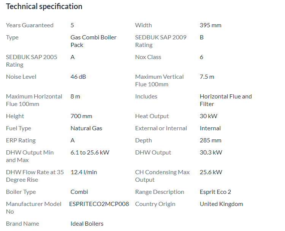This screenshot has height=231, width=285.
Task: Click the Gas Combi Boiler Pack value
Action: 93,41
